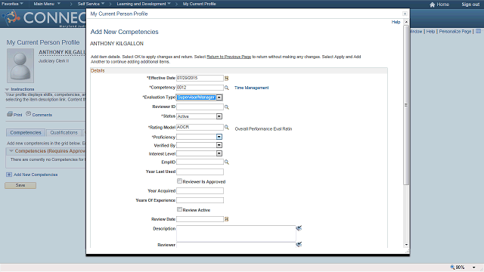484x272 pixels.
Task: Open spell check for Description field
Action: [x=299, y=228]
